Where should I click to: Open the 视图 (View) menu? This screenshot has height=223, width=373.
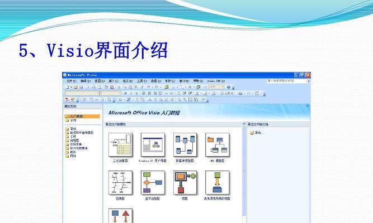100,81
